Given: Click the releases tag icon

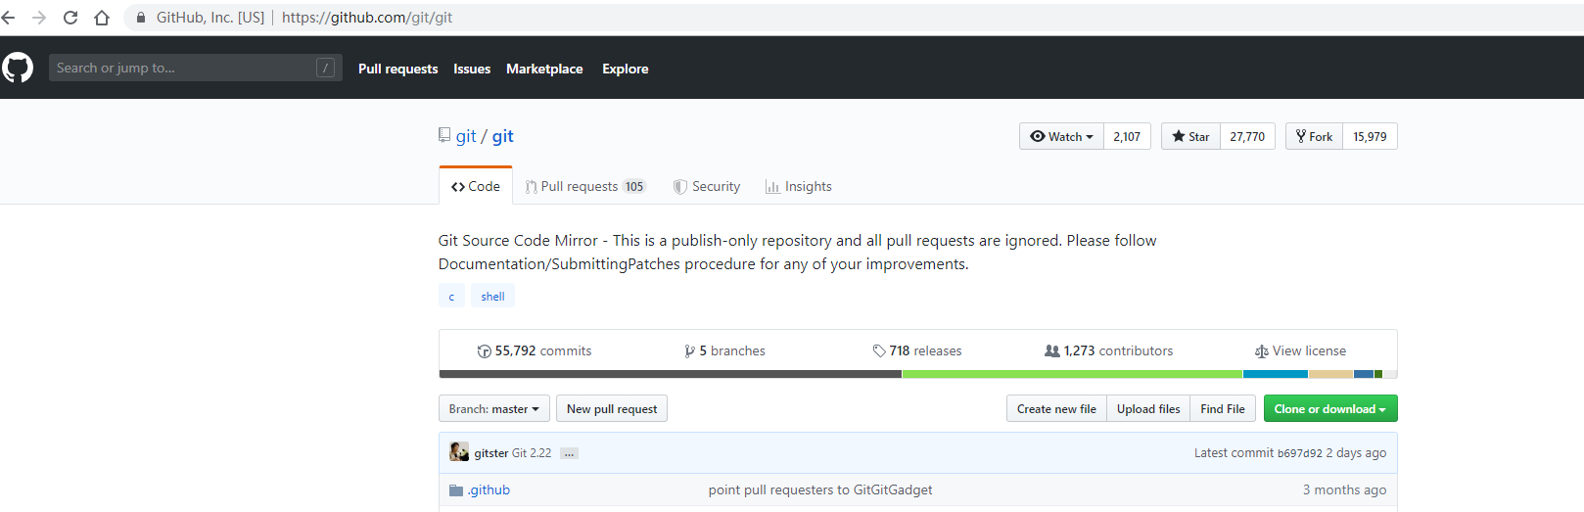Looking at the screenshot, I should coord(879,351).
